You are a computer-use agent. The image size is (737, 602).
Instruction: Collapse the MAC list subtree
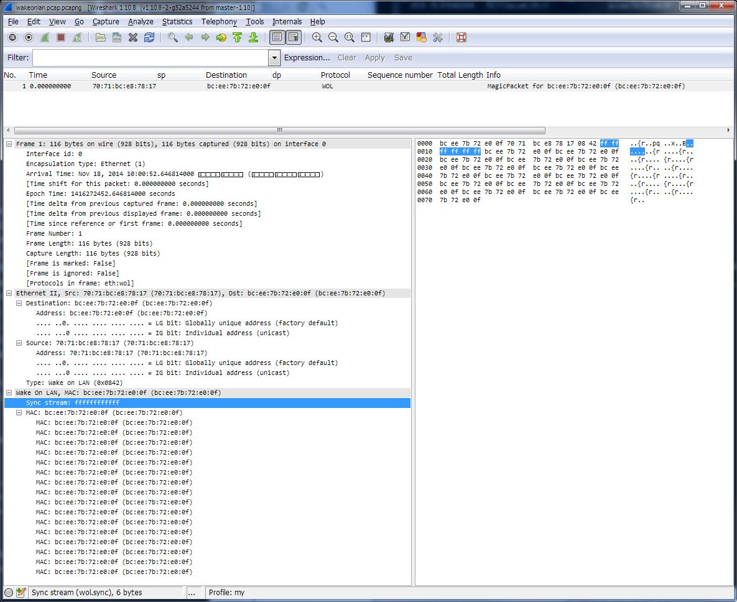pyautogui.click(x=19, y=412)
